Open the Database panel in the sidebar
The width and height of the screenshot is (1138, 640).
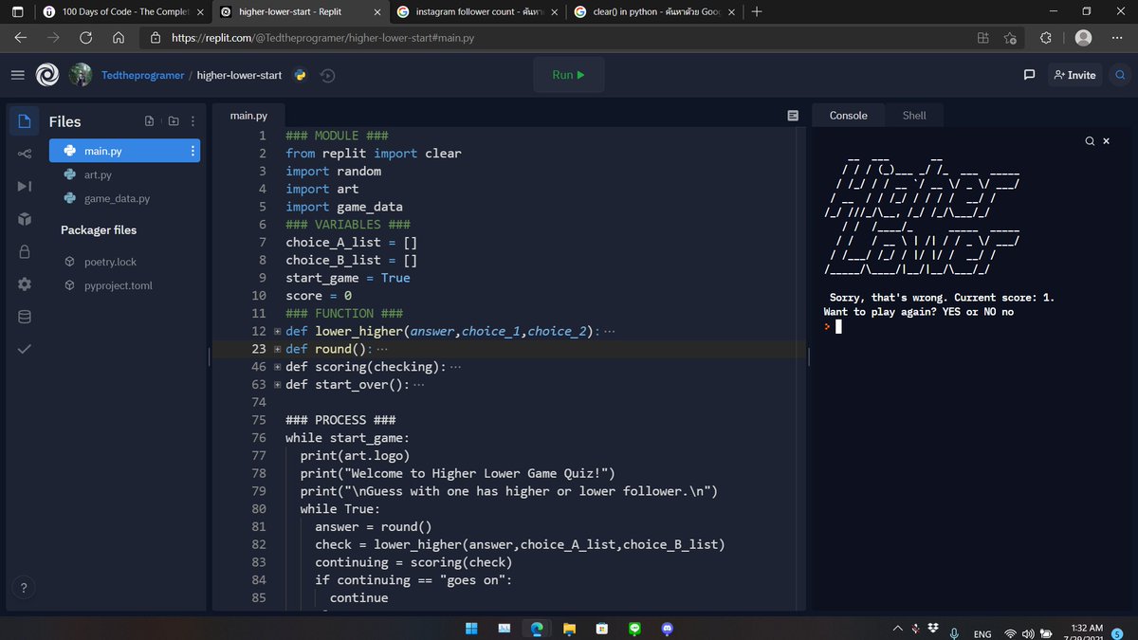24,317
